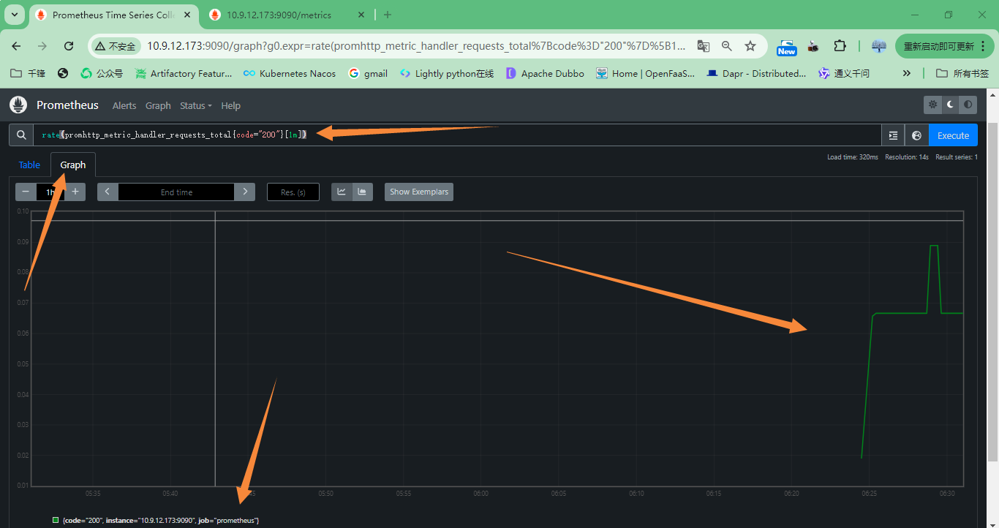Open the 通义千问 bookmark
999x528 pixels.
[844, 73]
